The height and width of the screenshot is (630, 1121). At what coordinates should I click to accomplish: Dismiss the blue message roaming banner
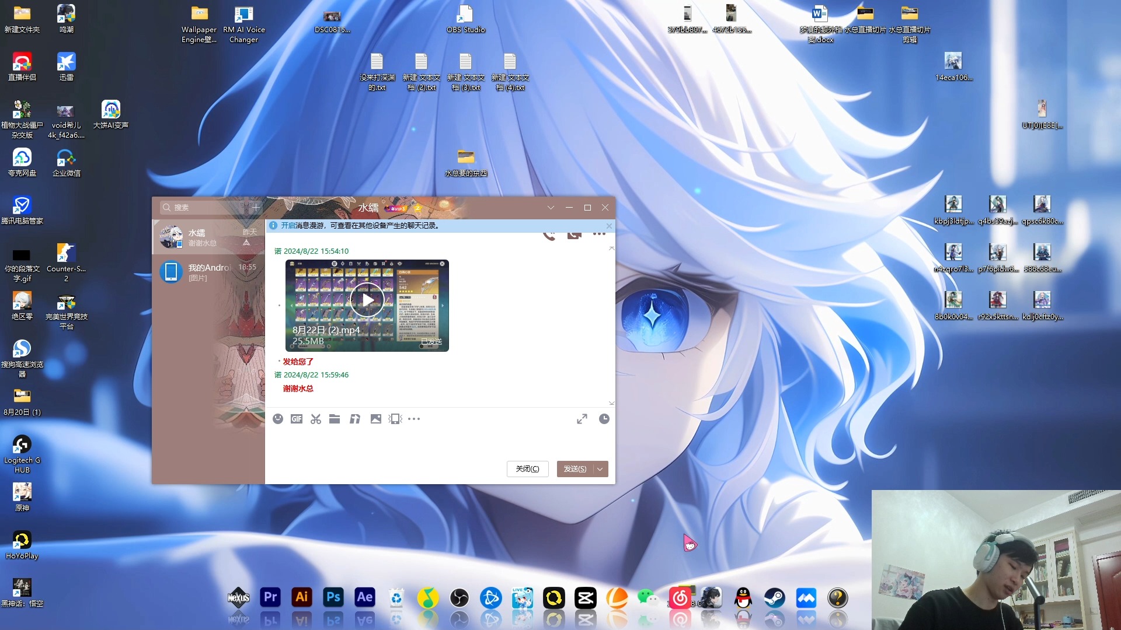click(x=609, y=226)
